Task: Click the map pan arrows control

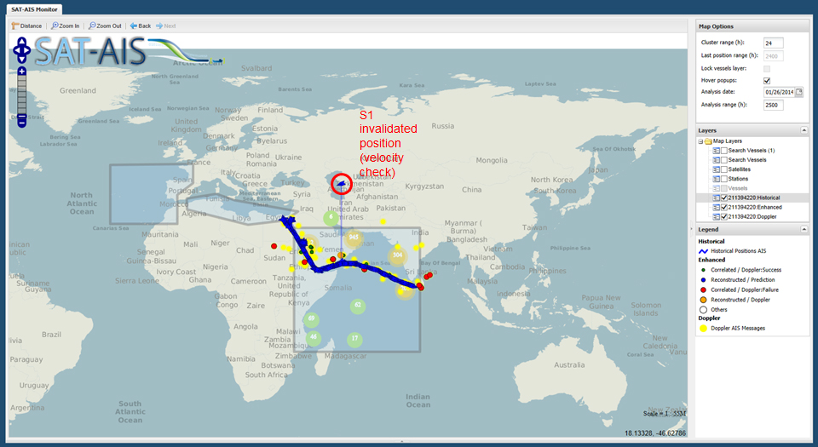Action: [x=21, y=50]
